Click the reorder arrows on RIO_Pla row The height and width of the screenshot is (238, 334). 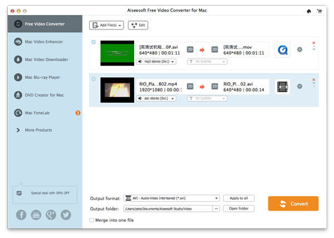314,85
